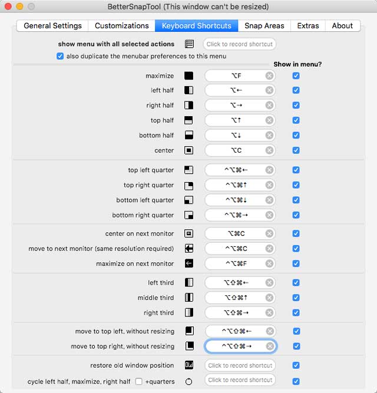Screen dimensions: 377x393
Task: Toggle Show in menu for restore old window position
Action: point(296,365)
